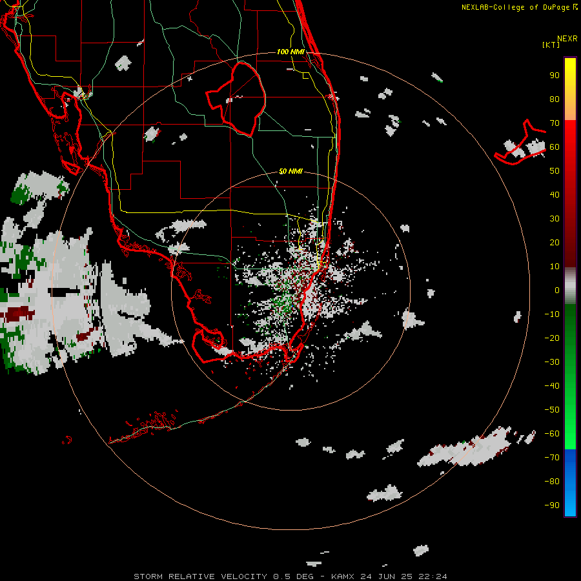The image size is (581, 581).
Task: Click the "NEXR" label above the scale
Action: click(567, 39)
